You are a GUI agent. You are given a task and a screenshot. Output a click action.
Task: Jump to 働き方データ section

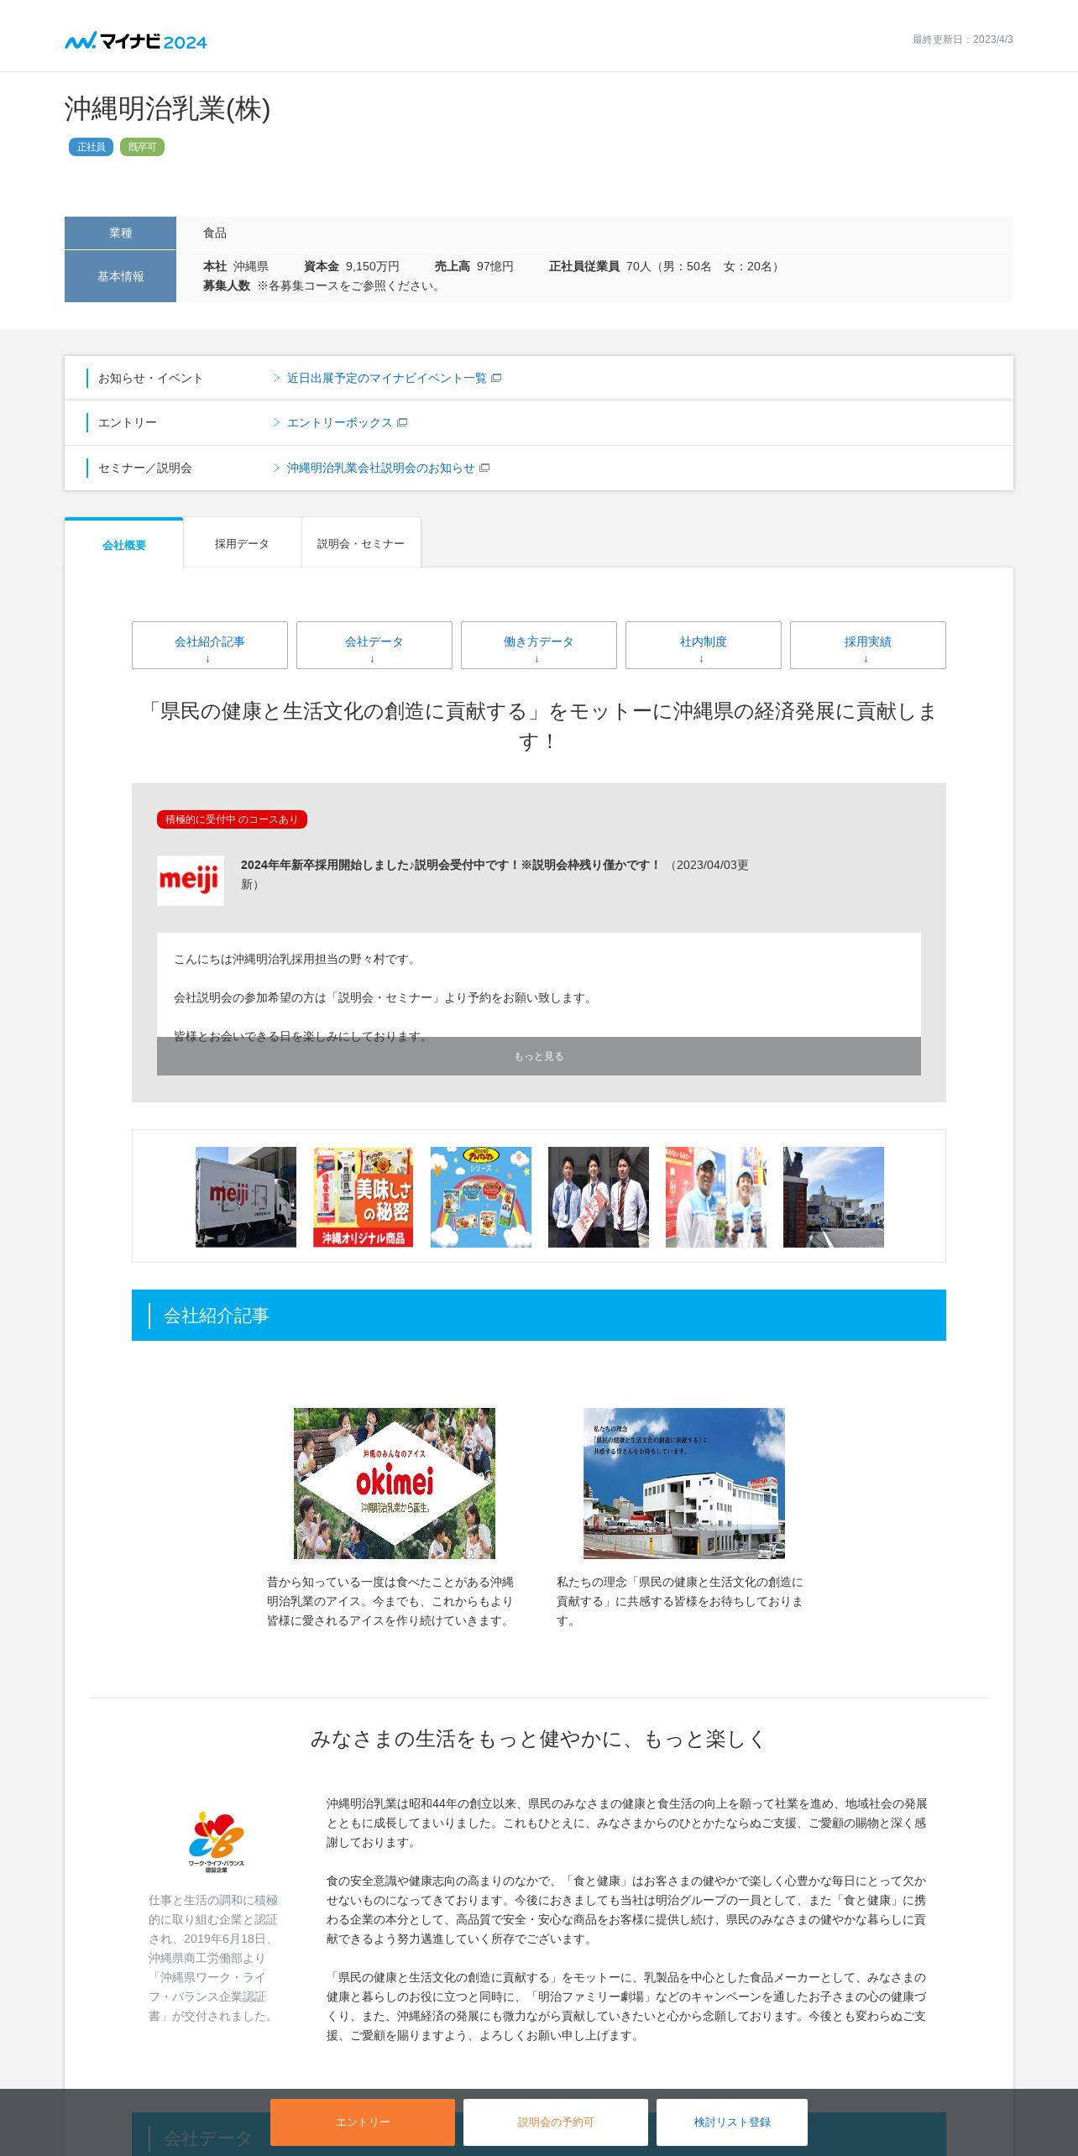coord(539,645)
